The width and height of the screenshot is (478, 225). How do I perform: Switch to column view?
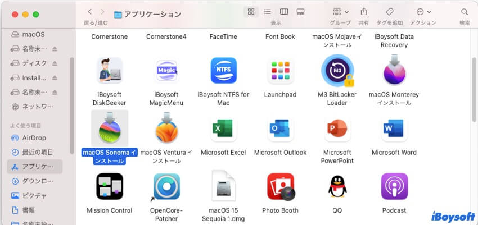284,12
